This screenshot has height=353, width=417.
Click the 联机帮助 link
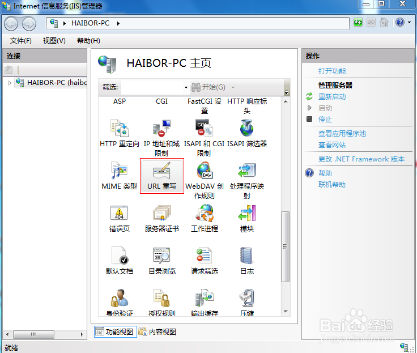(x=332, y=185)
